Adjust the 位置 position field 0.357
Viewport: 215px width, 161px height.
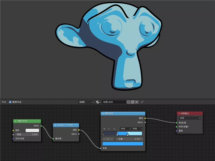click(x=129, y=139)
